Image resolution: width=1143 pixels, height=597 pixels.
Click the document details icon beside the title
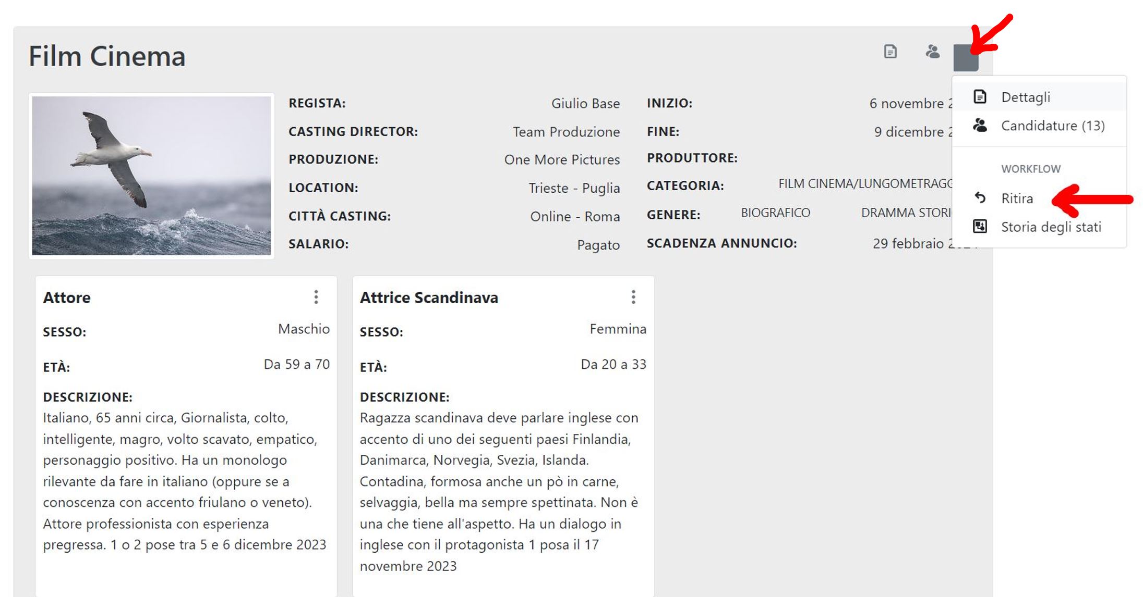[x=890, y=52]
